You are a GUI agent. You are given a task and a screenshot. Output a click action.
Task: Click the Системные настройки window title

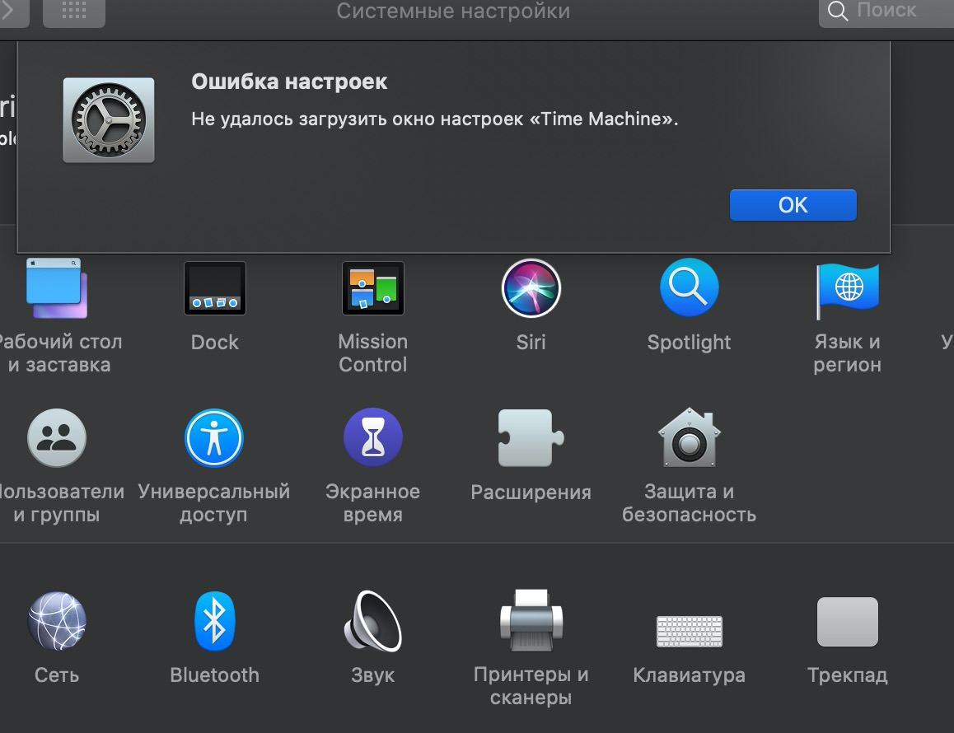tap(453, 11)
